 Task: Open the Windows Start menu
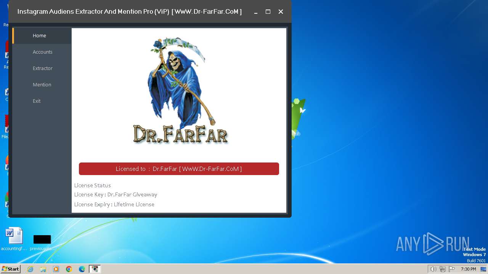10,269
